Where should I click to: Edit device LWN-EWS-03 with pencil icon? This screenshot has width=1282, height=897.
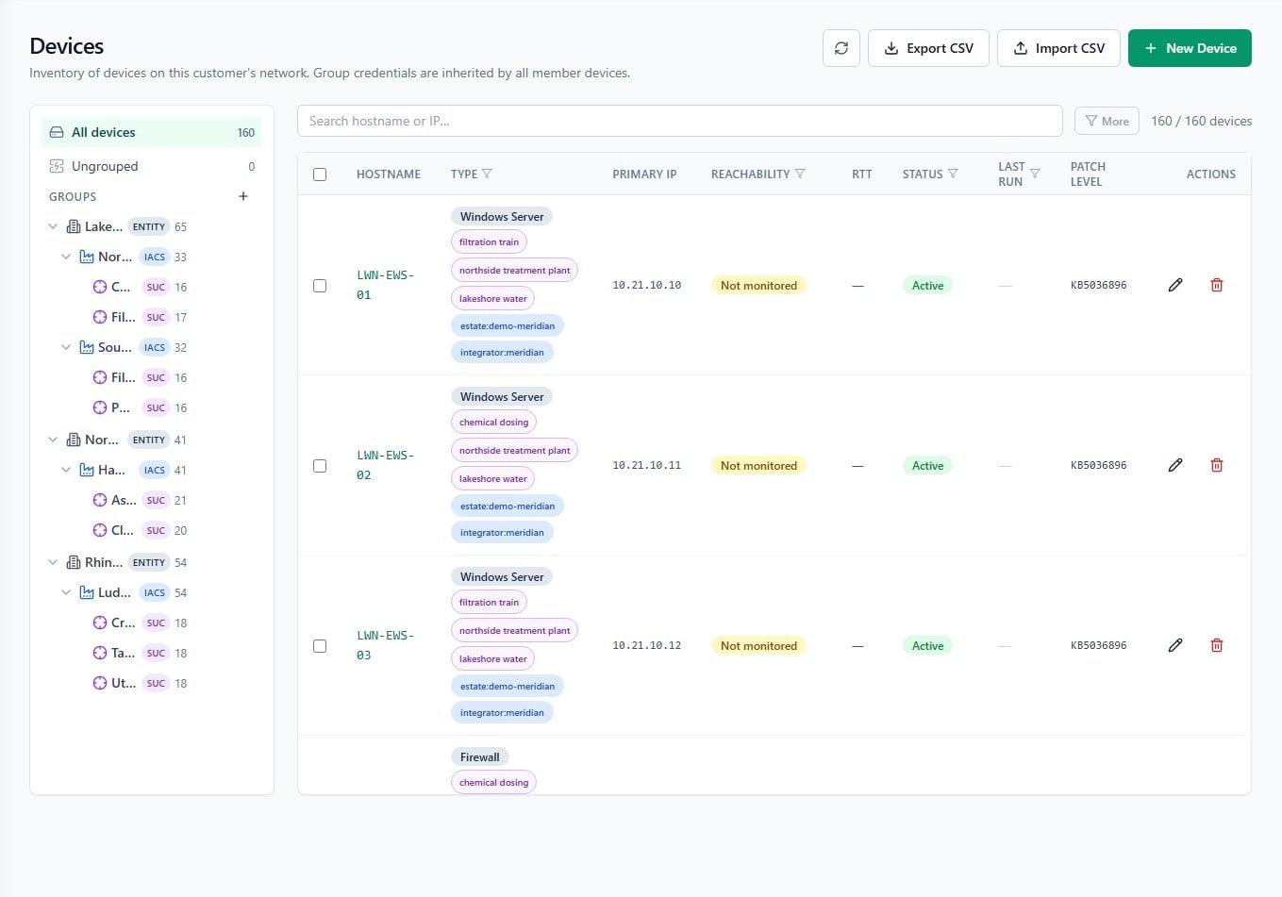click(1175, 645)
